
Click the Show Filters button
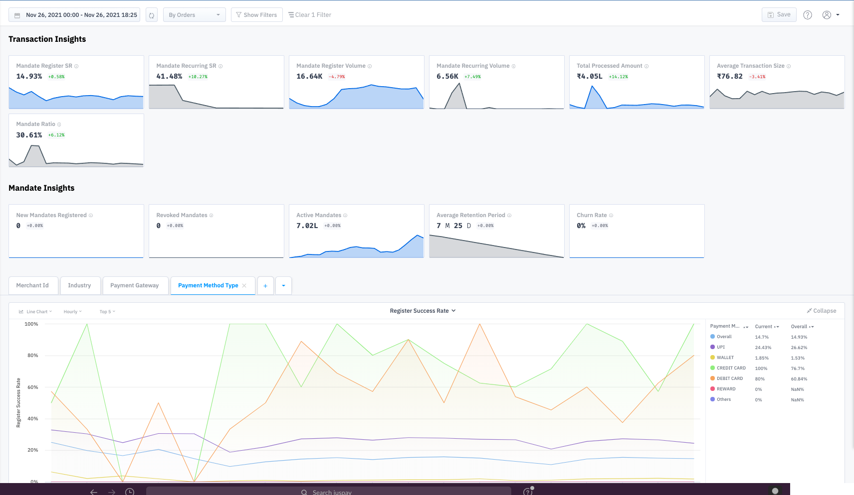coord(257,15)
